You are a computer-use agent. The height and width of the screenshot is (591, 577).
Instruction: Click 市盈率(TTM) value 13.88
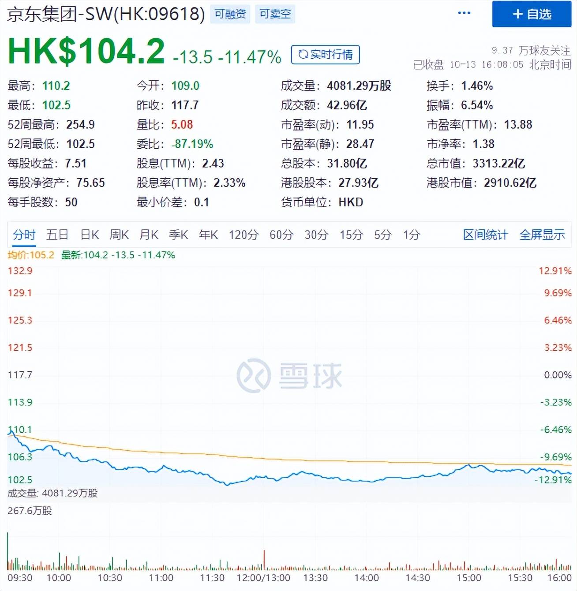click(518, 124)
